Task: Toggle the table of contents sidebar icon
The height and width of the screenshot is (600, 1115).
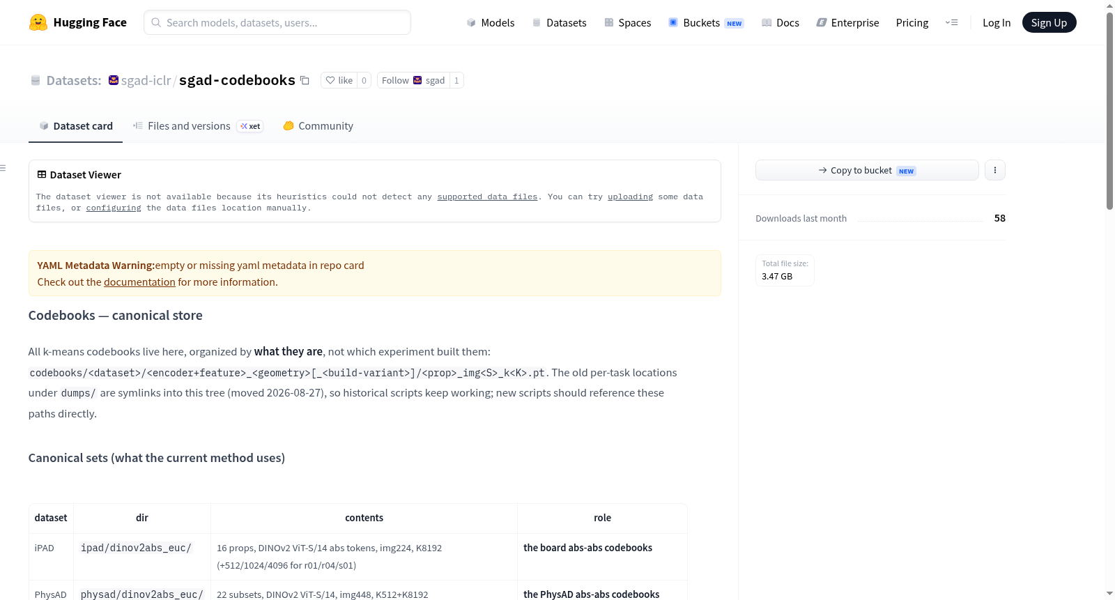Action: 3,168
